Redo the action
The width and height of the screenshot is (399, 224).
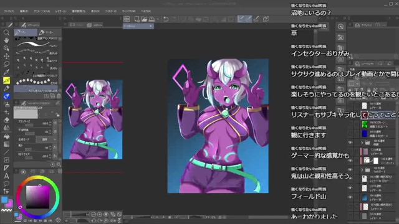coord(175,19)
